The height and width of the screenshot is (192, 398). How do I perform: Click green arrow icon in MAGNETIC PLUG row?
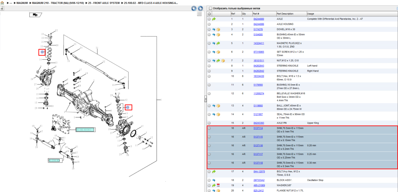tap(218, 43)
